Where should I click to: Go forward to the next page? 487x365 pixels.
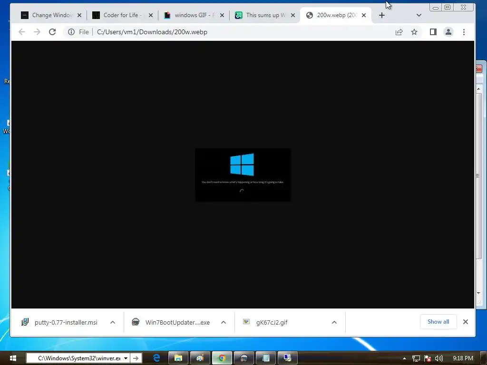click(37, 32)
